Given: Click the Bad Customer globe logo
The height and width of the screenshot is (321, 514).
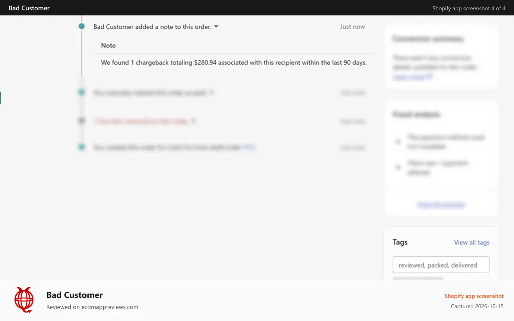Looking at the screenshot, I should (x=24, y=300).
